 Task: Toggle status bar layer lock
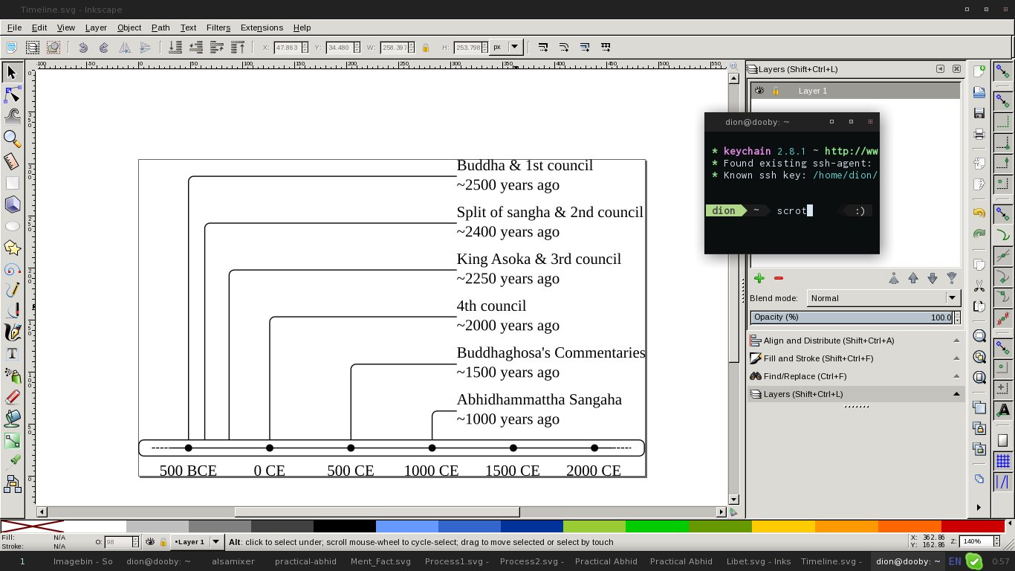[163, 542]
